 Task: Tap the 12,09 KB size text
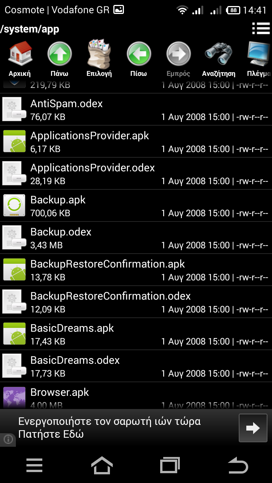coord(48,310)
